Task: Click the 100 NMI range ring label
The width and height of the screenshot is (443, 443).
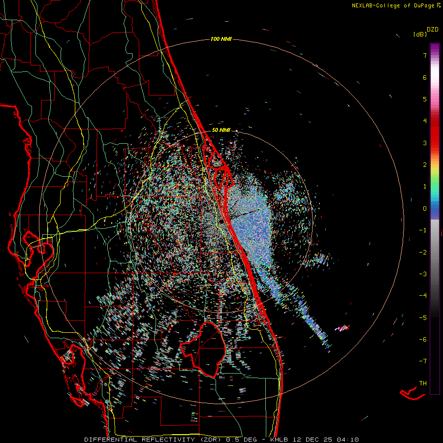Action: tap(221, 39)
